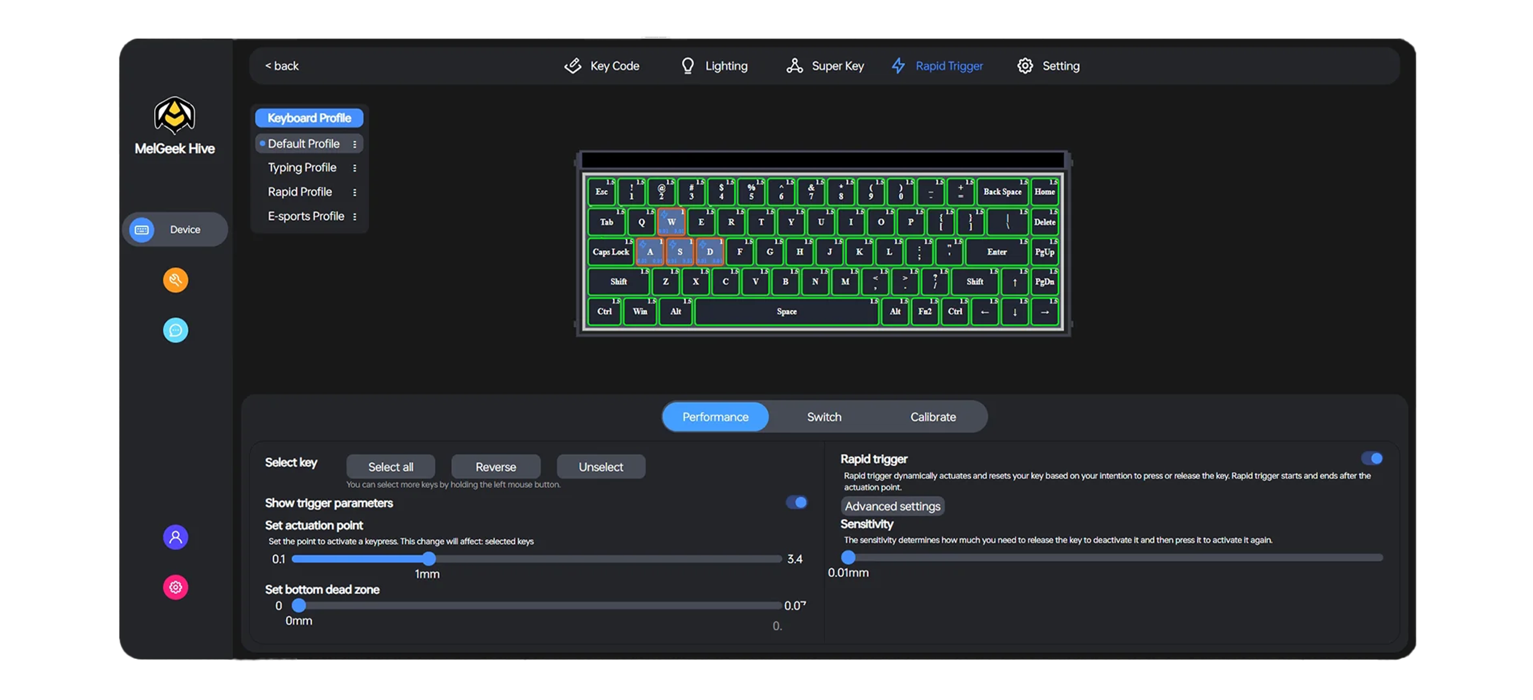Switch to the Switch tab

[x=824, y=417]
